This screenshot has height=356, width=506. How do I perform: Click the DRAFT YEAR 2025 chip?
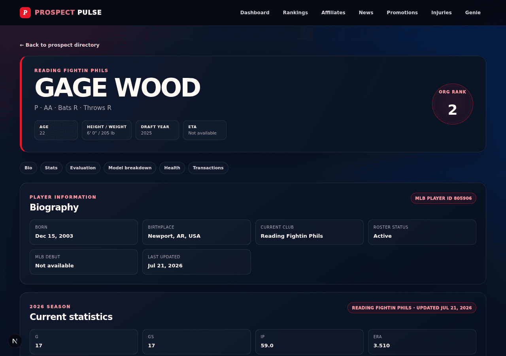click(157, 130)
